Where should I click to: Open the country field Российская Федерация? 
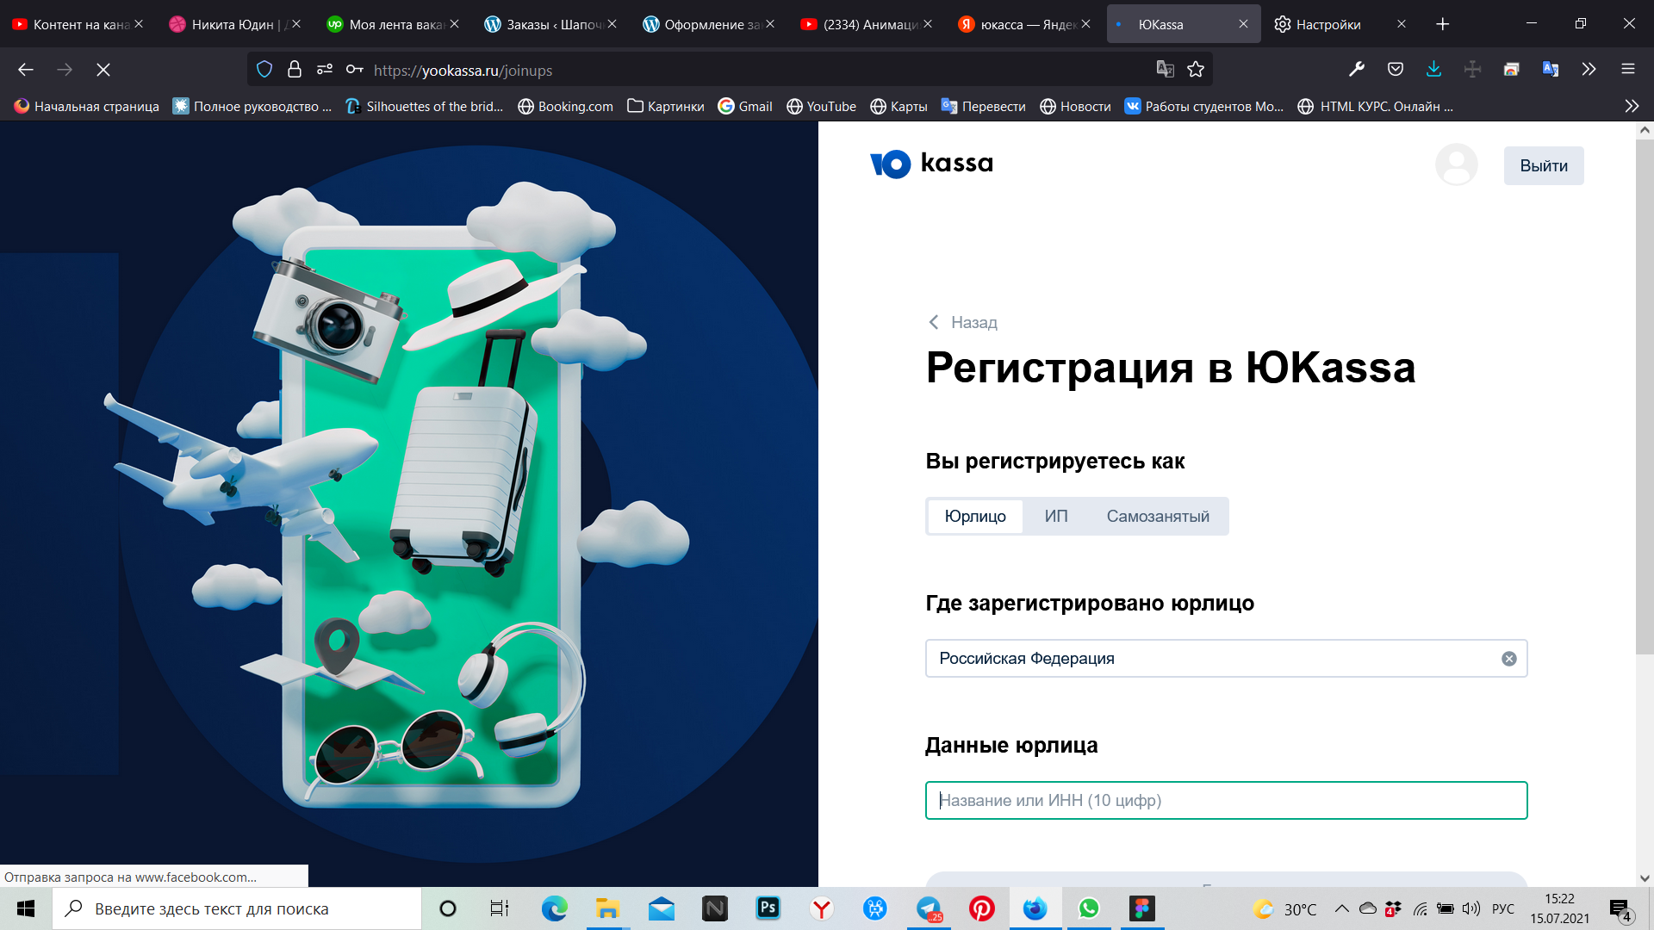[1226, 659]
